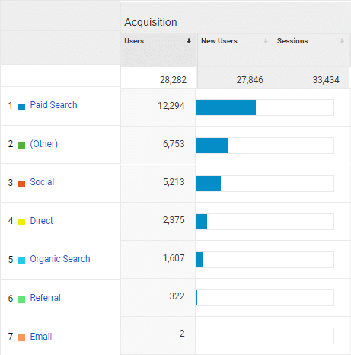
Task: Click the light green Referral color swatch
Action: click(x=21, y=299)
